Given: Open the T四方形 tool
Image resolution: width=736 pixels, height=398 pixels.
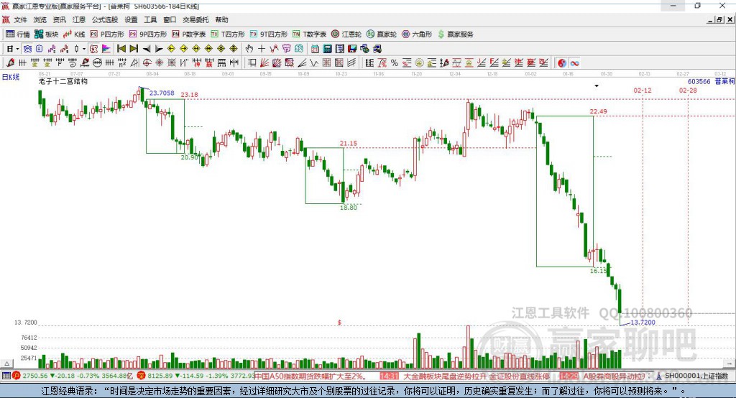Looking at the screenshot, I should [228, 34].
